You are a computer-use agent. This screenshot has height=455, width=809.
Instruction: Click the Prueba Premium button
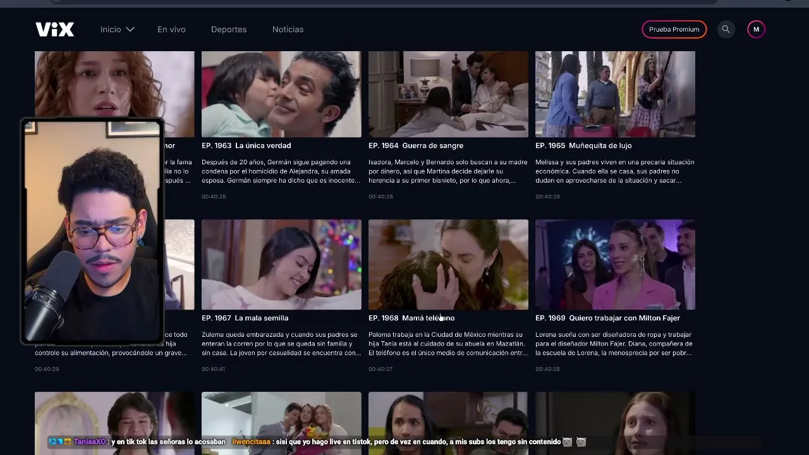click(x=674, y=29)
